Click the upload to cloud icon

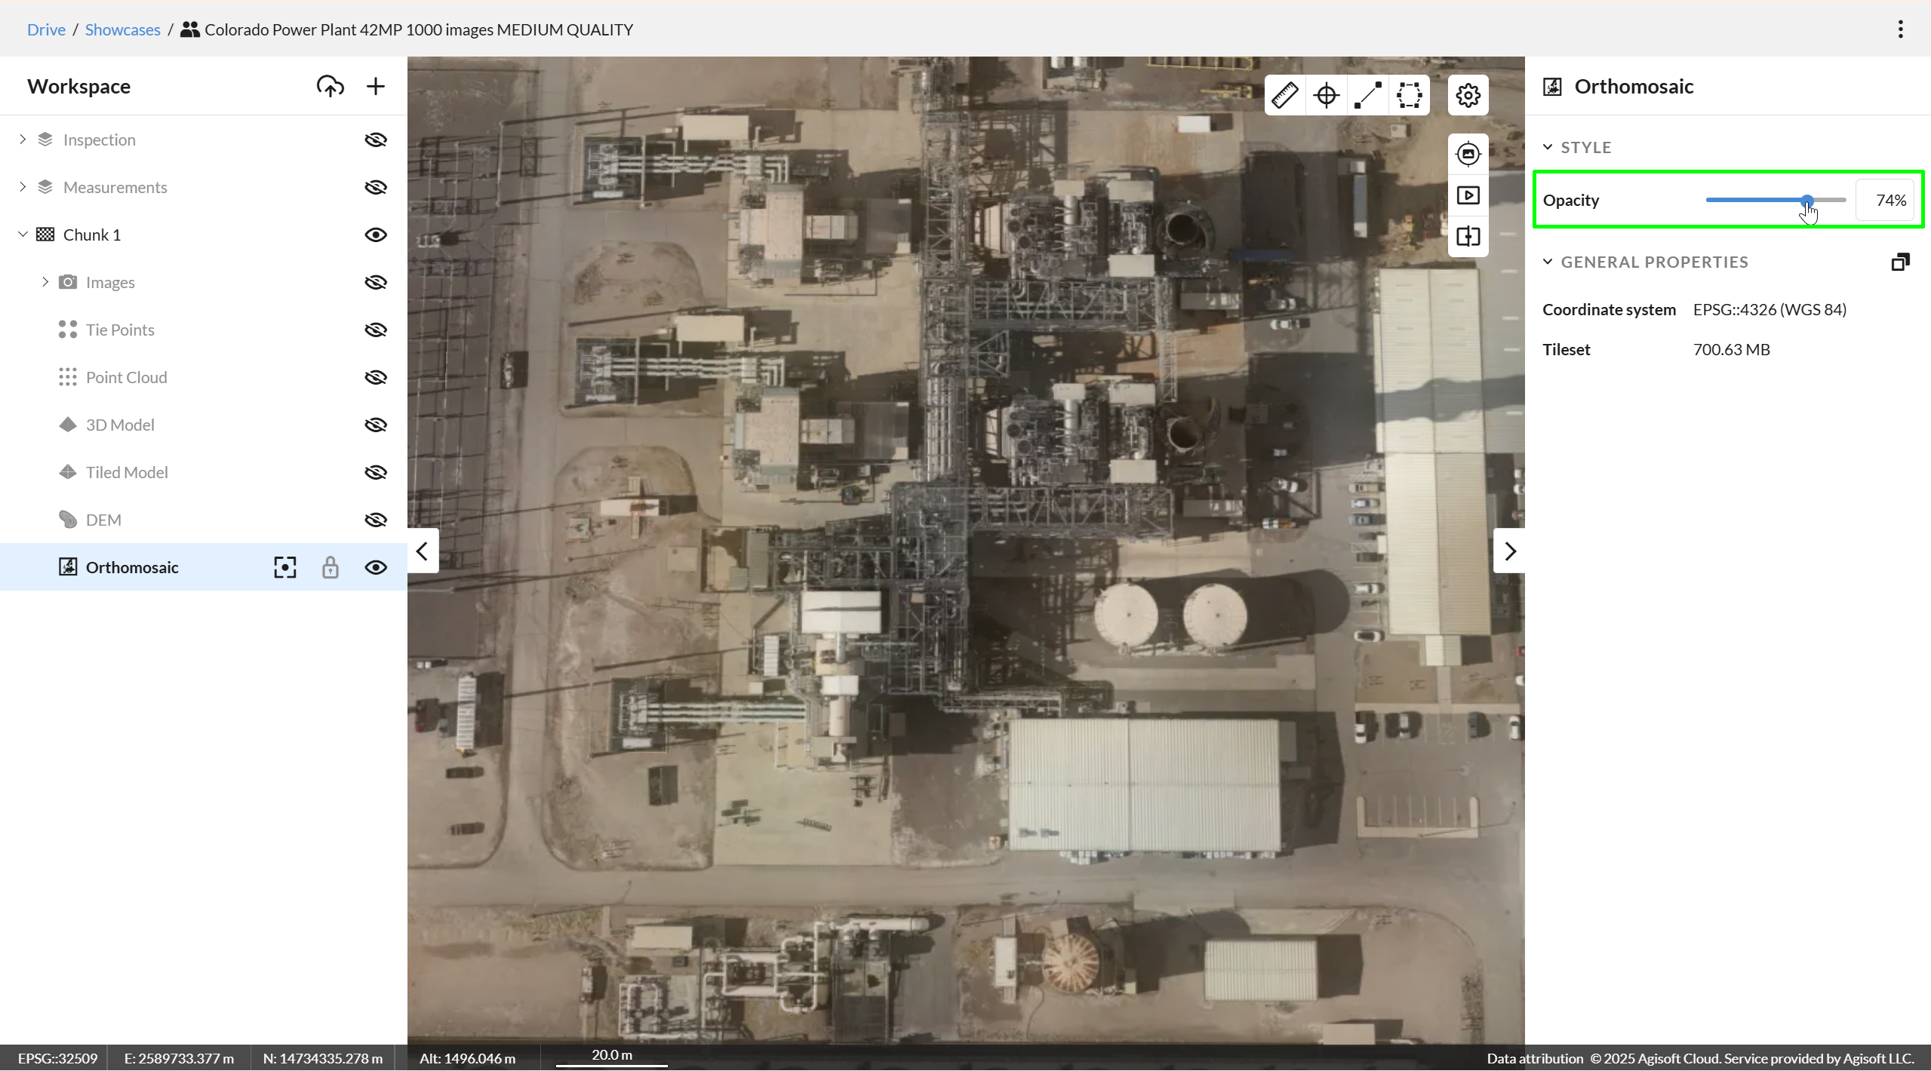330,86
